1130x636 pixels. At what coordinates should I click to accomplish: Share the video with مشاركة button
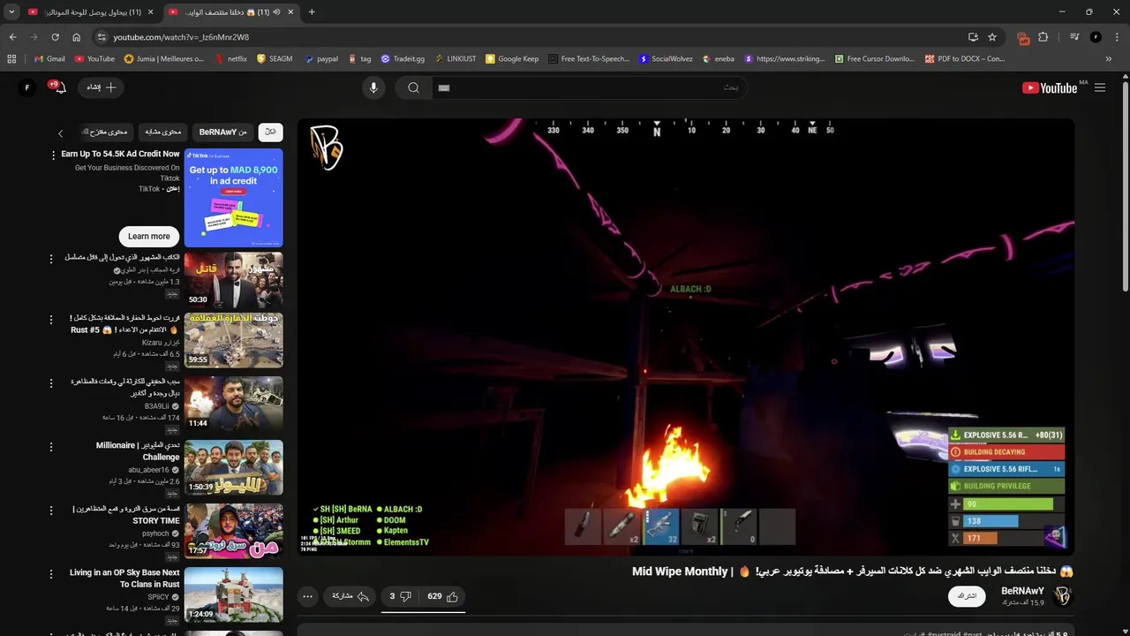click(x=350, y=596)
